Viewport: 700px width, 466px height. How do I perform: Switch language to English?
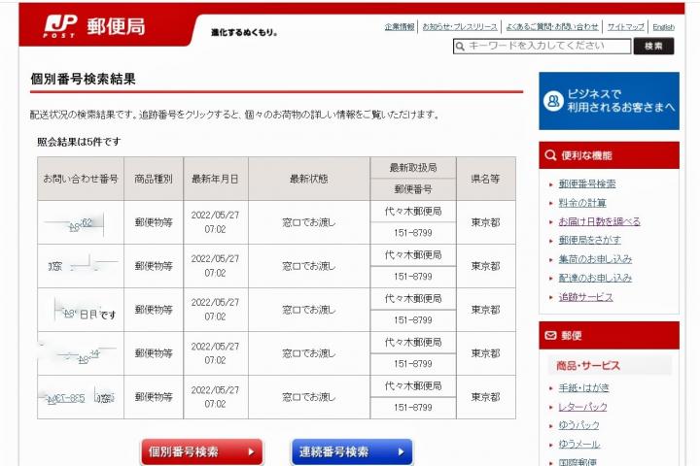point(663,26)
